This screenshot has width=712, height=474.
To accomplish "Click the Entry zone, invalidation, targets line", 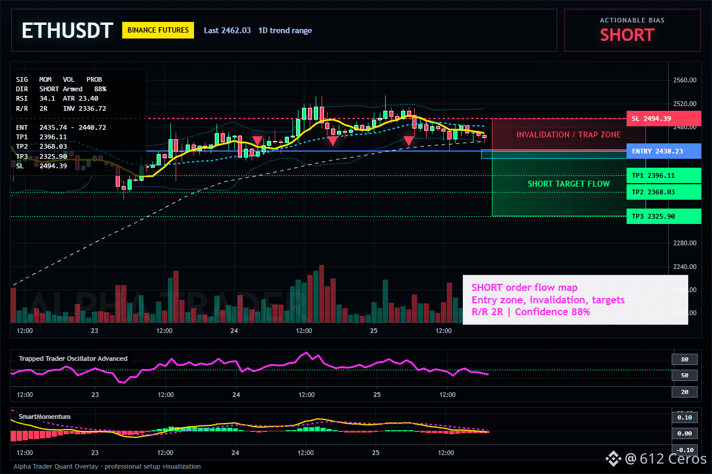I will (548, 300).
